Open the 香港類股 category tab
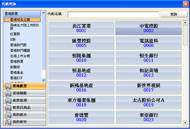 [25, 93]
